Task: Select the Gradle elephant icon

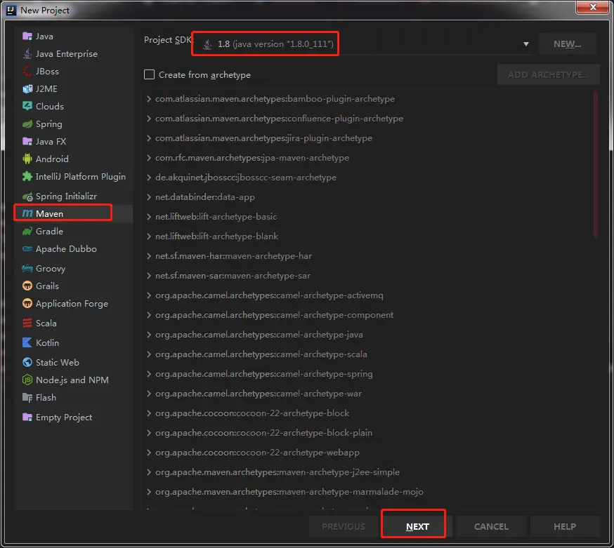Action: click(x=27, y=231)
